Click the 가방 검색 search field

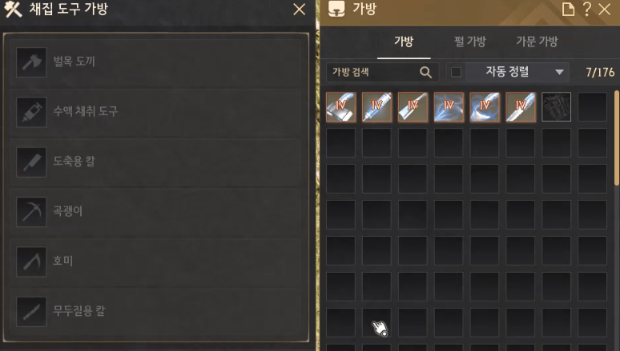point(382,72)
